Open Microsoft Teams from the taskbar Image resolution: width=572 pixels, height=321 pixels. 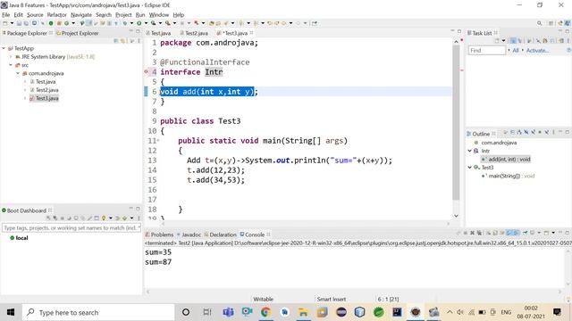pyautogui.click(x=229, y=312)
